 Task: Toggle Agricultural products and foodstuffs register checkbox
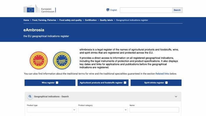[125, 83]
